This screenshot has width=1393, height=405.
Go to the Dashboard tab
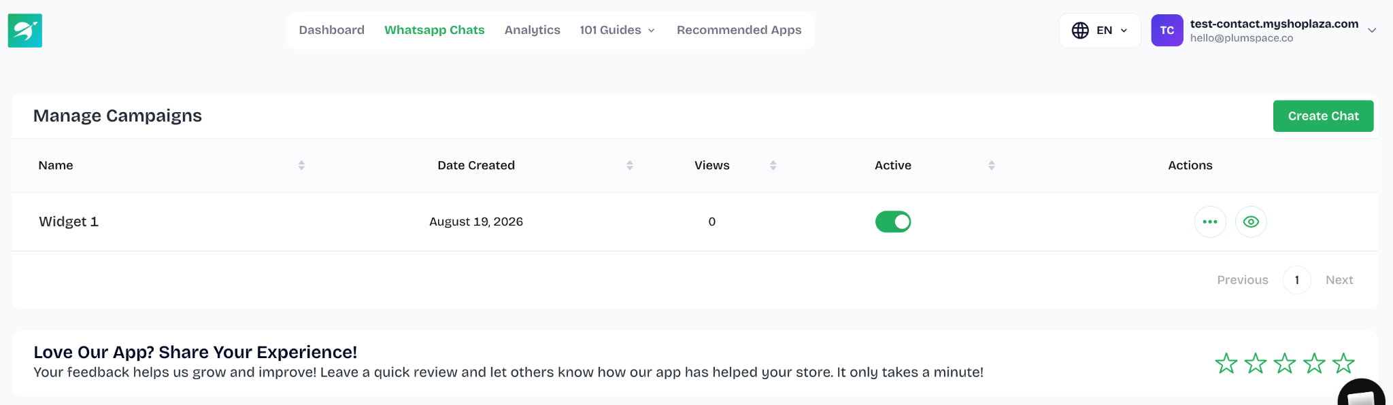point(332,30)
